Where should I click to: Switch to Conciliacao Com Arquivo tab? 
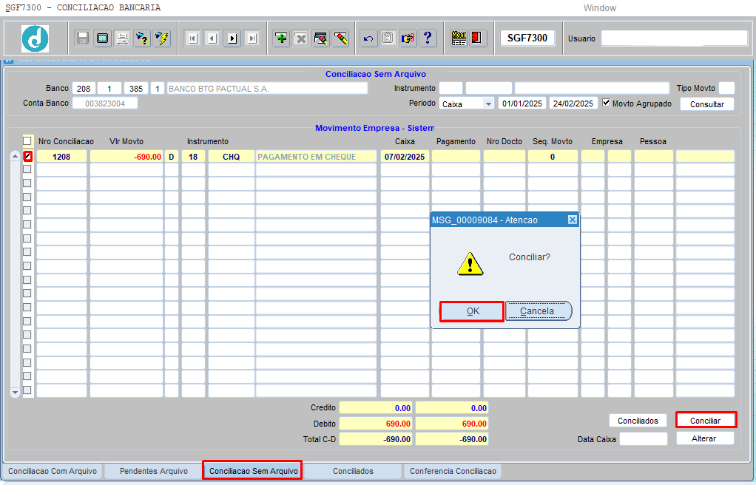tap(53, 471)
